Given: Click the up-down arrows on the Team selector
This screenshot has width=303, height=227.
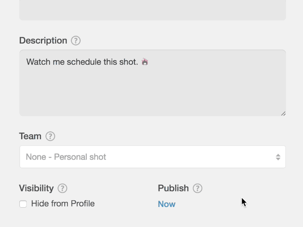Looking at the screenshot, I should pyautogui.click(x=277, y=156).
